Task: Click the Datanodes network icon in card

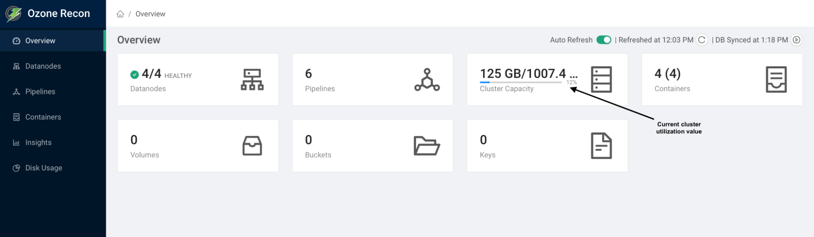Action: point(252,79)
